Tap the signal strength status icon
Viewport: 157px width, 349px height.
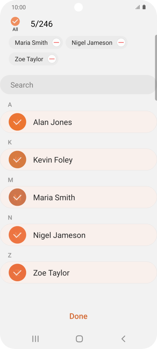point(137,7)
